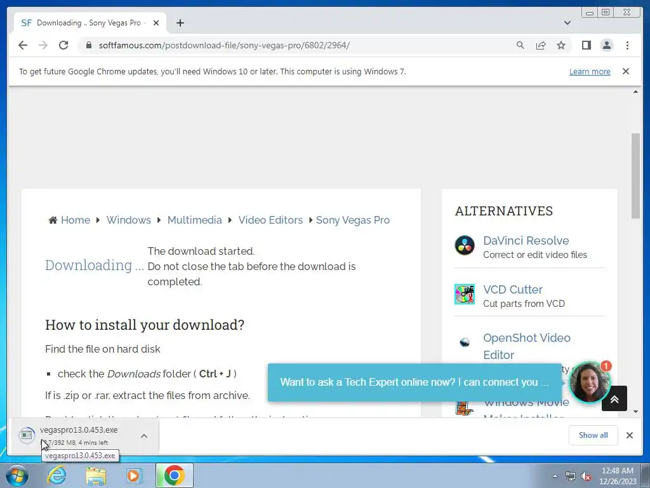Click the Windows Movie Maker icon
This screenshot has width=650, height=488.
coord(464,409)
